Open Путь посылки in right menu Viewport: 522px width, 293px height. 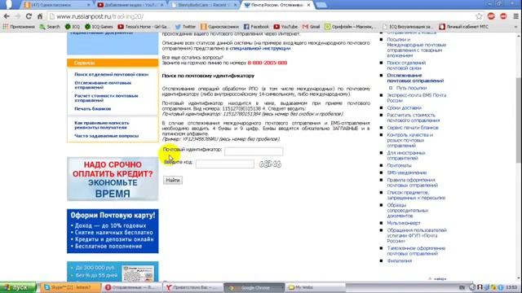411,88
